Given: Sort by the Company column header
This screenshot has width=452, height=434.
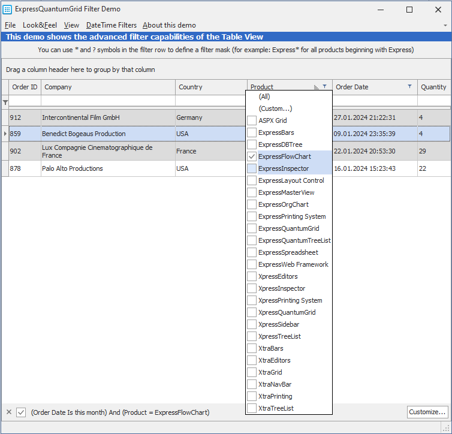Looking at the screenshot, I should point(108,87).
